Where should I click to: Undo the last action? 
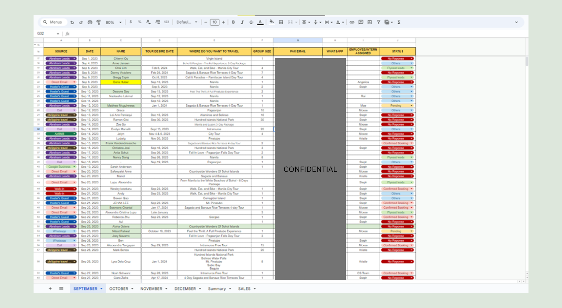click(x=72, y=22)
